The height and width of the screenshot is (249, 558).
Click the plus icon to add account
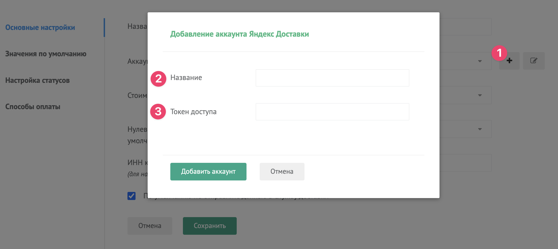click(509, 61)
